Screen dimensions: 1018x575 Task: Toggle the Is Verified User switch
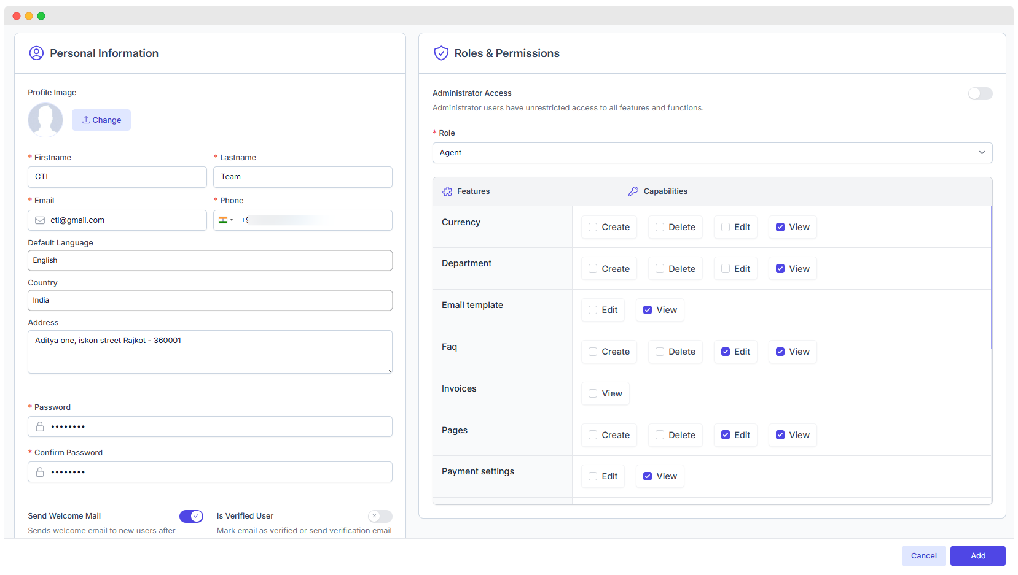(x=380, y=516)
